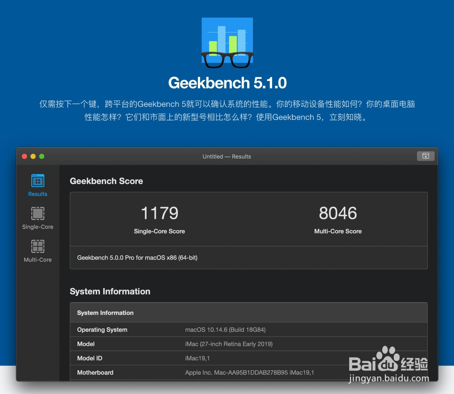454x394 pixels.
Task: Click the Geekbench 5.1.0 title text
Action: pyautogui.click(x=227, y=83)
